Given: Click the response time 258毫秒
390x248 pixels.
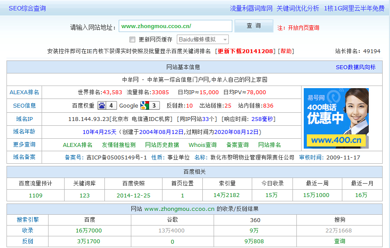Looking at the screenshot, I should click(x=262, y=119).
